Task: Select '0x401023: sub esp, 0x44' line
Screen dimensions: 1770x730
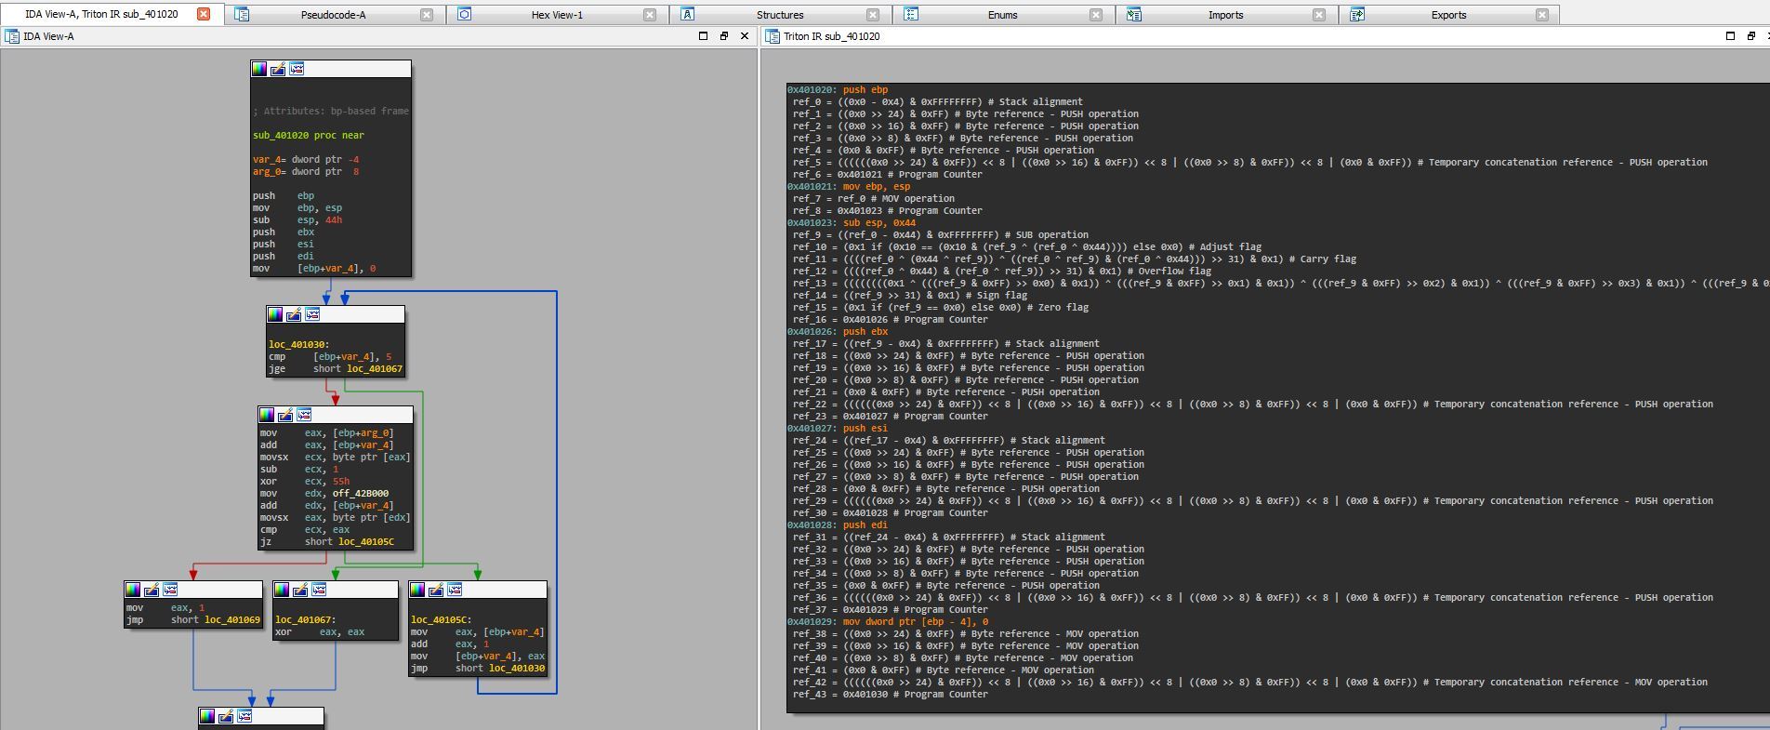Action: [x=852, y=223]
